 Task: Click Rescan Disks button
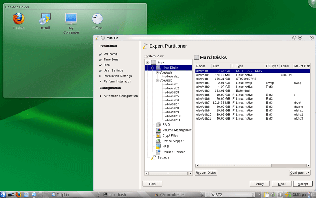[205, 173]
